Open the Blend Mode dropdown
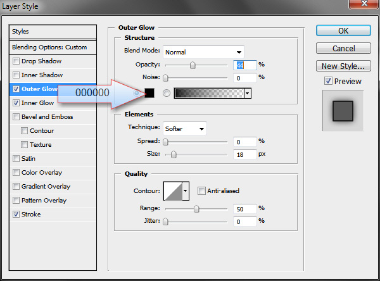 (203, 52)
